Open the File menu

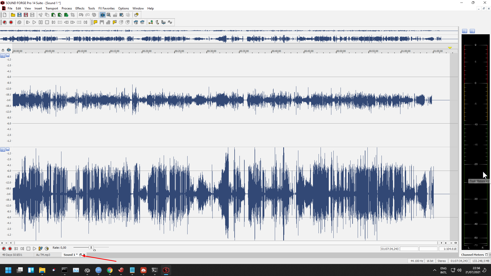pos(10,8)
